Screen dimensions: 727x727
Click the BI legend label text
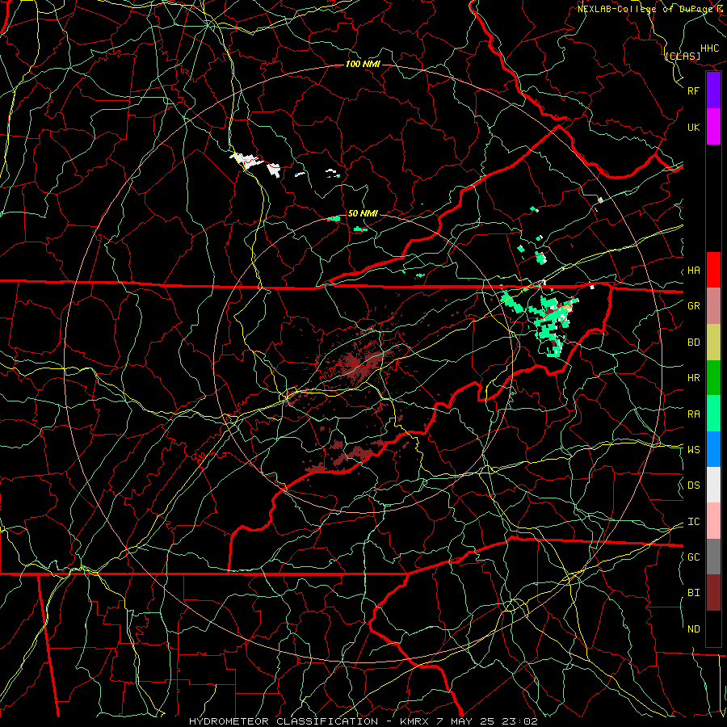click(x=694, y=593)
